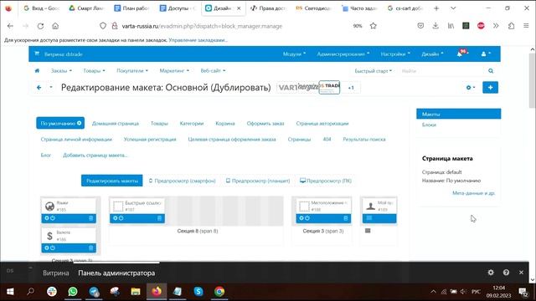Open Firefox downloads arrow icon
Image resolution: width=536 pixels, height=301 pixels.
(x=435, y=26)
